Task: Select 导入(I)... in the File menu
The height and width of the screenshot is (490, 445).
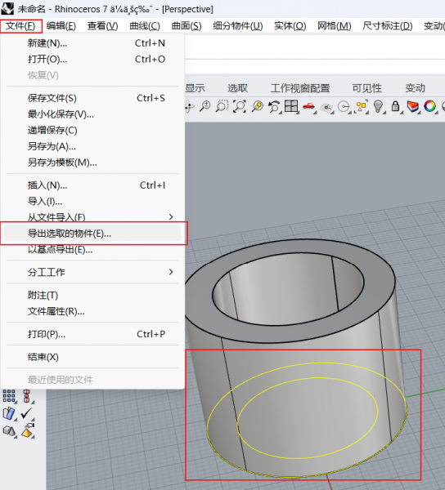Action: pos(93,201)
